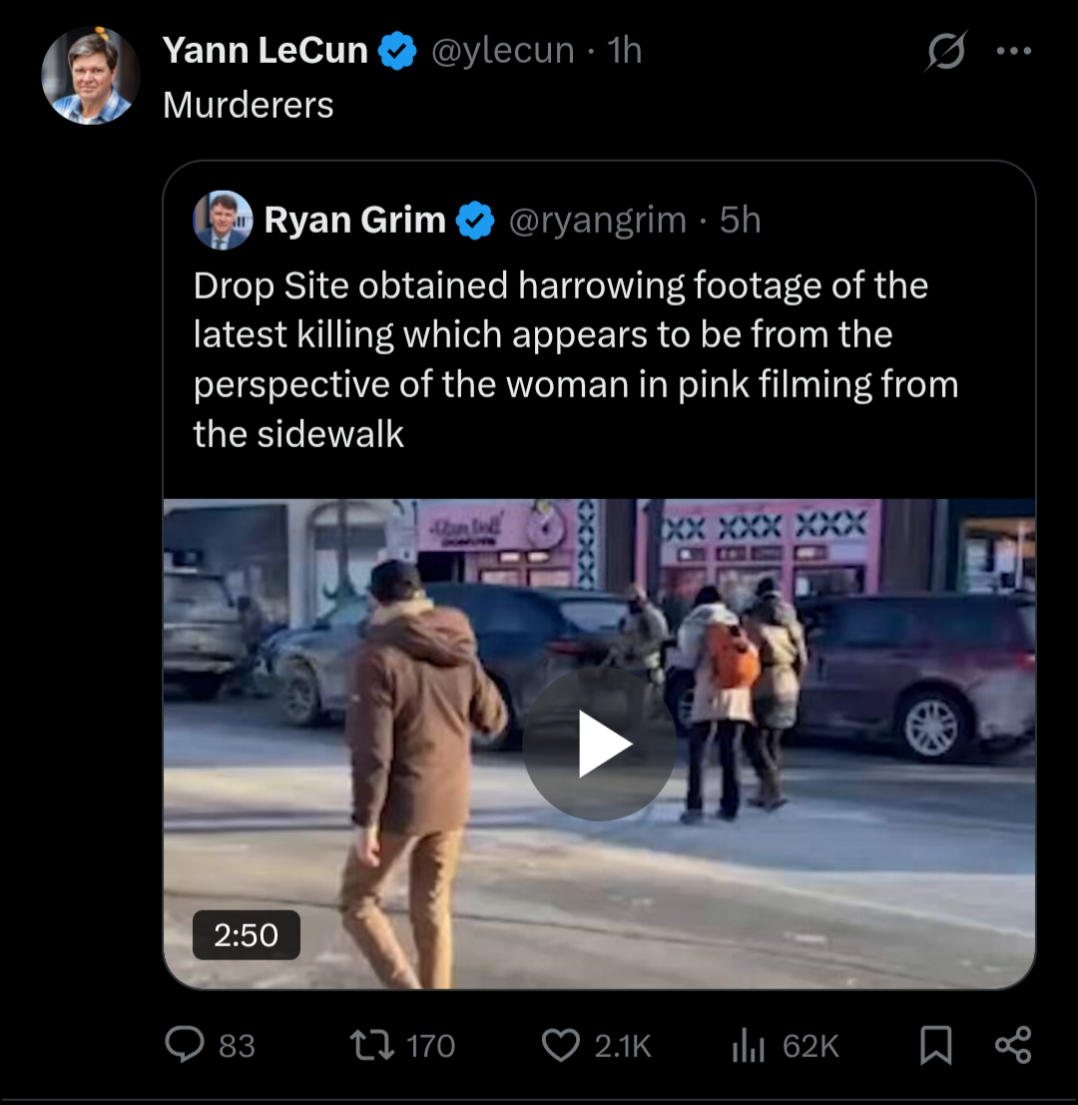This screenshot has width=1078, height=1105.
Task: Open the three-dot more options menu
Action: pyautogui.click(x=1015, y=48)
